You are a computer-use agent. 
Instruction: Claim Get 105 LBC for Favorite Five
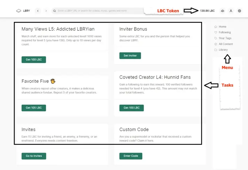point(34,108)
